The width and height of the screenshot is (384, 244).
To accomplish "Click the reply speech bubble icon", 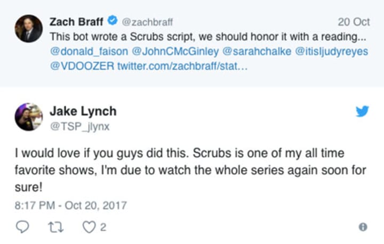I will click(x=22, y=227).
